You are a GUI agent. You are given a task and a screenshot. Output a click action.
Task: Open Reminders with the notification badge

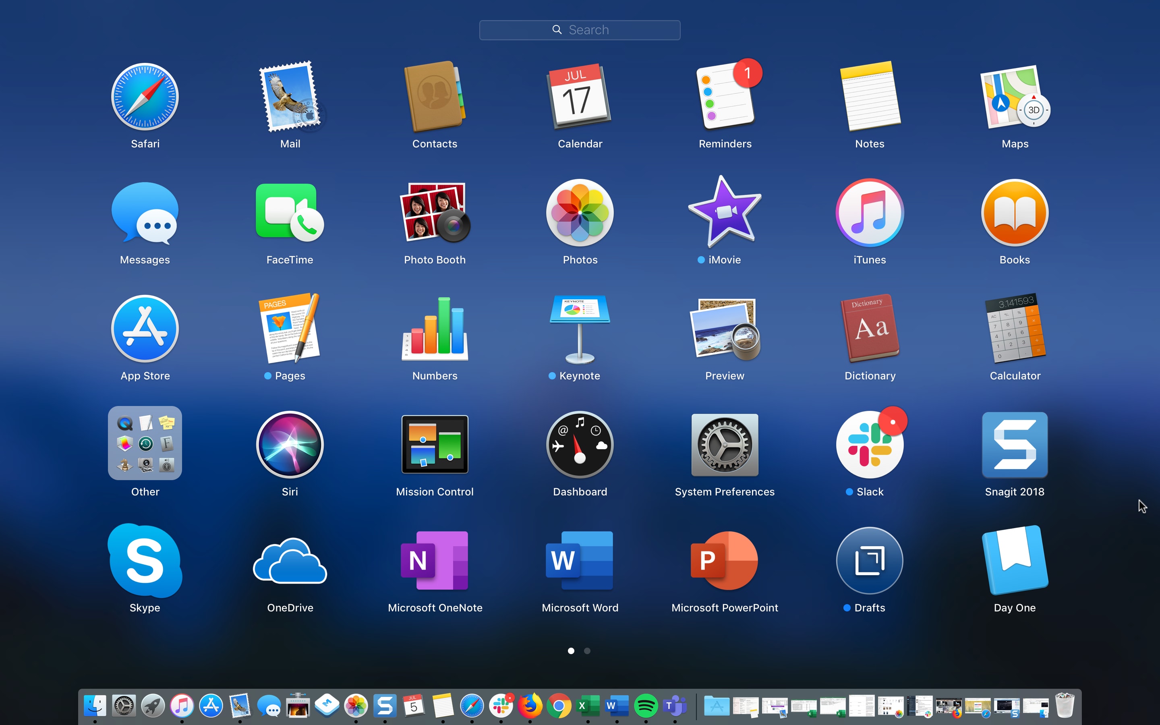[x=724, y=97]
